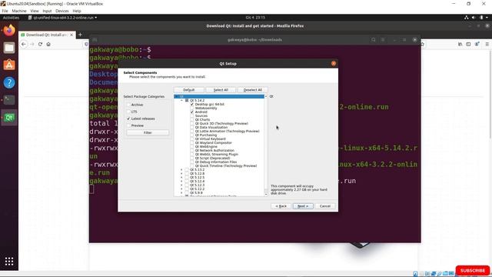Click the network icon in top bar
This screenshot has width=492, height=277.
tap(467, 18)
